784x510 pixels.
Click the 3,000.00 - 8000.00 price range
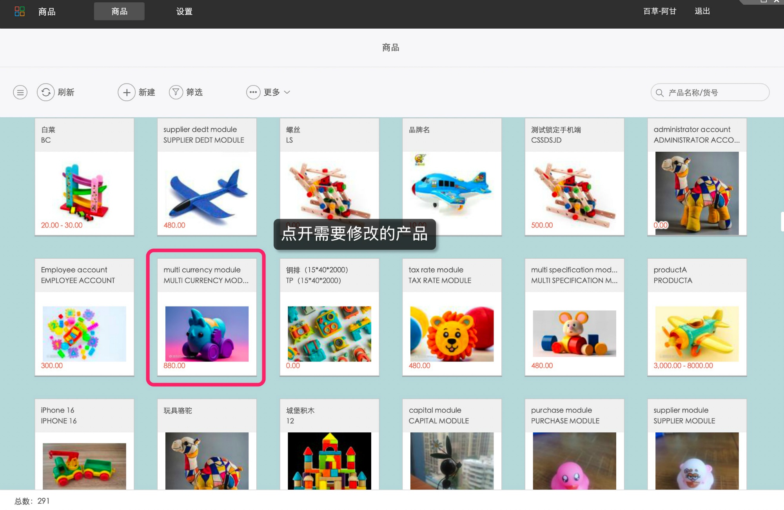pos(683,366)
